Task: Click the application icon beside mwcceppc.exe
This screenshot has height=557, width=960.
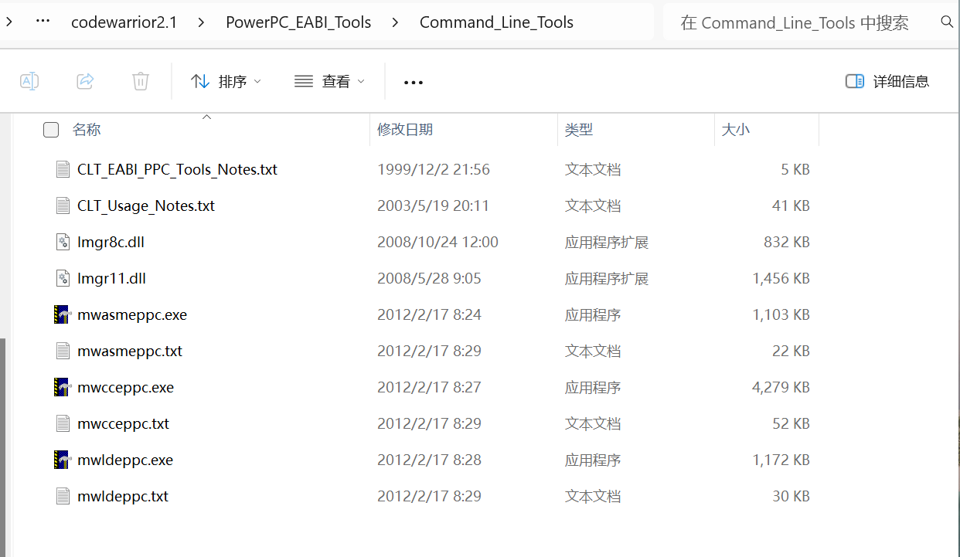Action: click(62, 387)
